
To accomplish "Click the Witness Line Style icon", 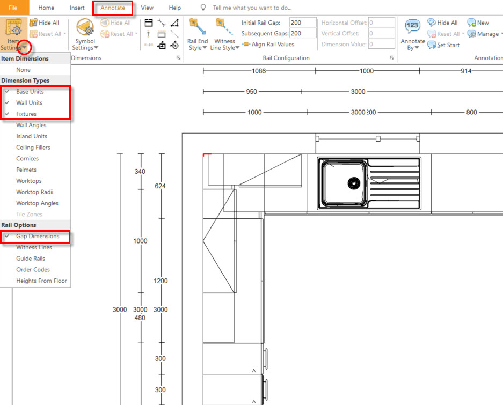I will click(224, 27).
